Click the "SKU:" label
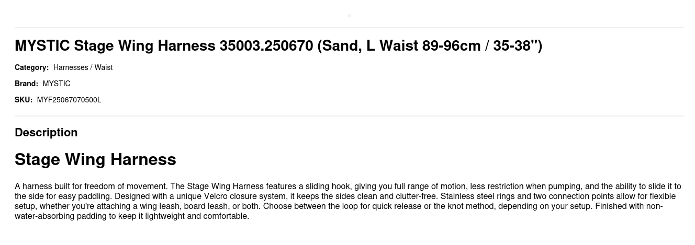This screenshot has width=695, height=245. 23,100
